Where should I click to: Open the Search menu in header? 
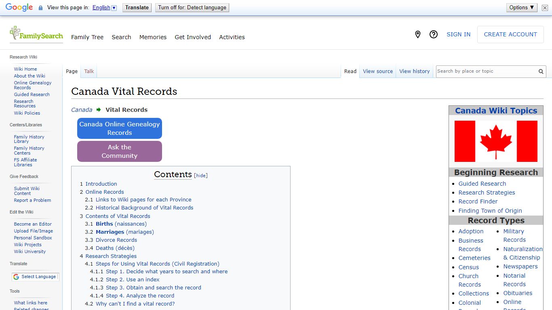pos(121,37)
